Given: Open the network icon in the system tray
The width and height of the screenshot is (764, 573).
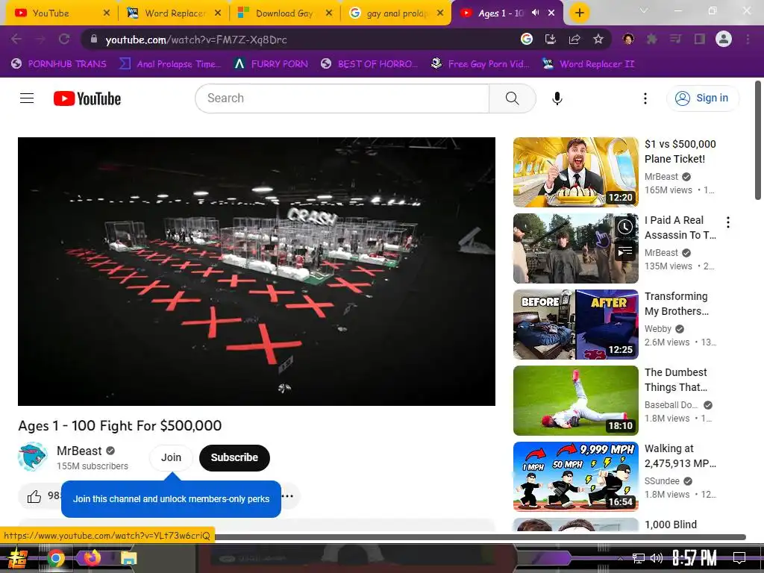Looking at the screenshot, I should pos(638,558).
